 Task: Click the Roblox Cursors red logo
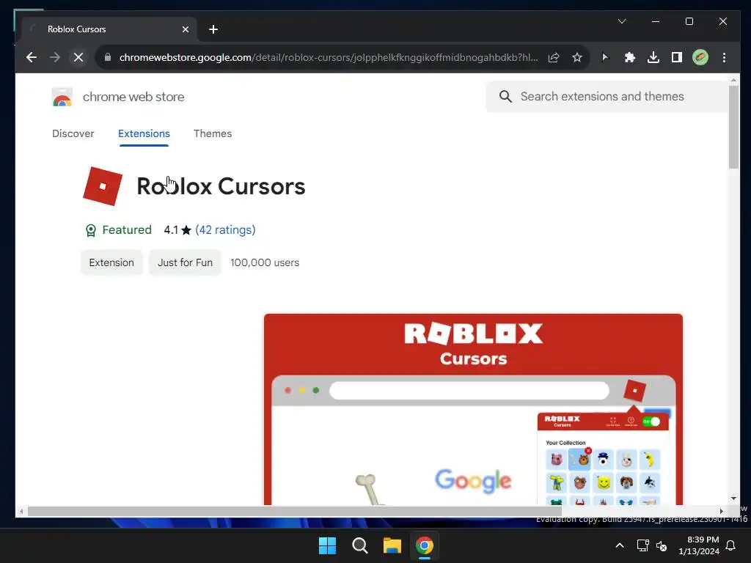103,186
